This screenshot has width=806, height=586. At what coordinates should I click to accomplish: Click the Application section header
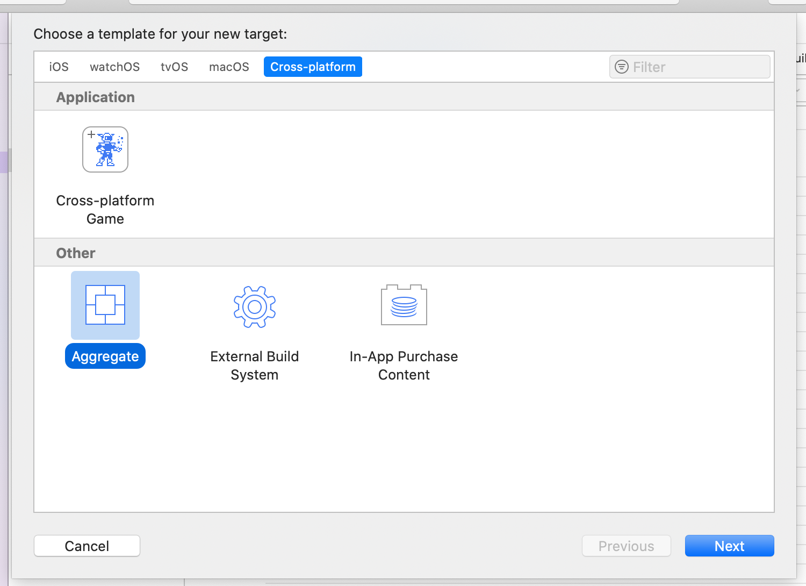coord(96,97)
